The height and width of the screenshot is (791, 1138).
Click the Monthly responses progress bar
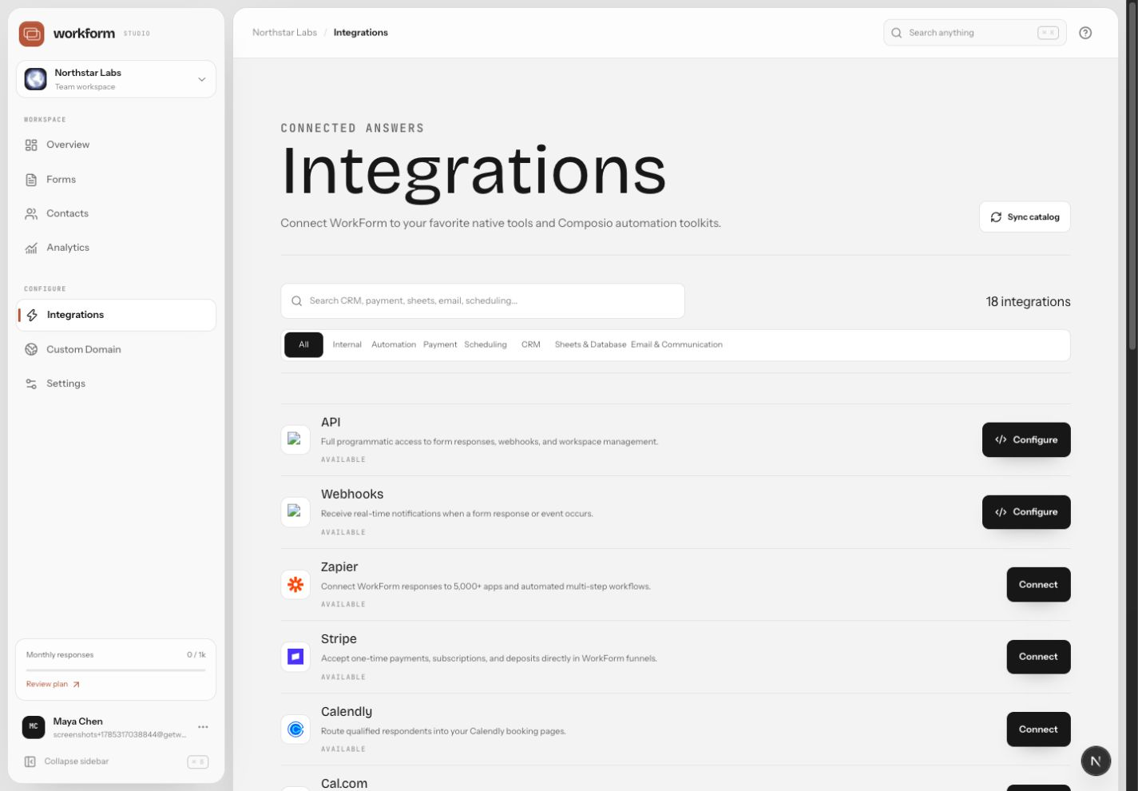[116, 670]
